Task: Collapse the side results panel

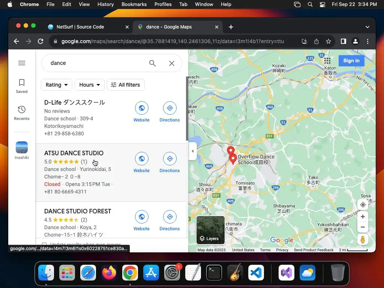Action: (x=192, y=151)
